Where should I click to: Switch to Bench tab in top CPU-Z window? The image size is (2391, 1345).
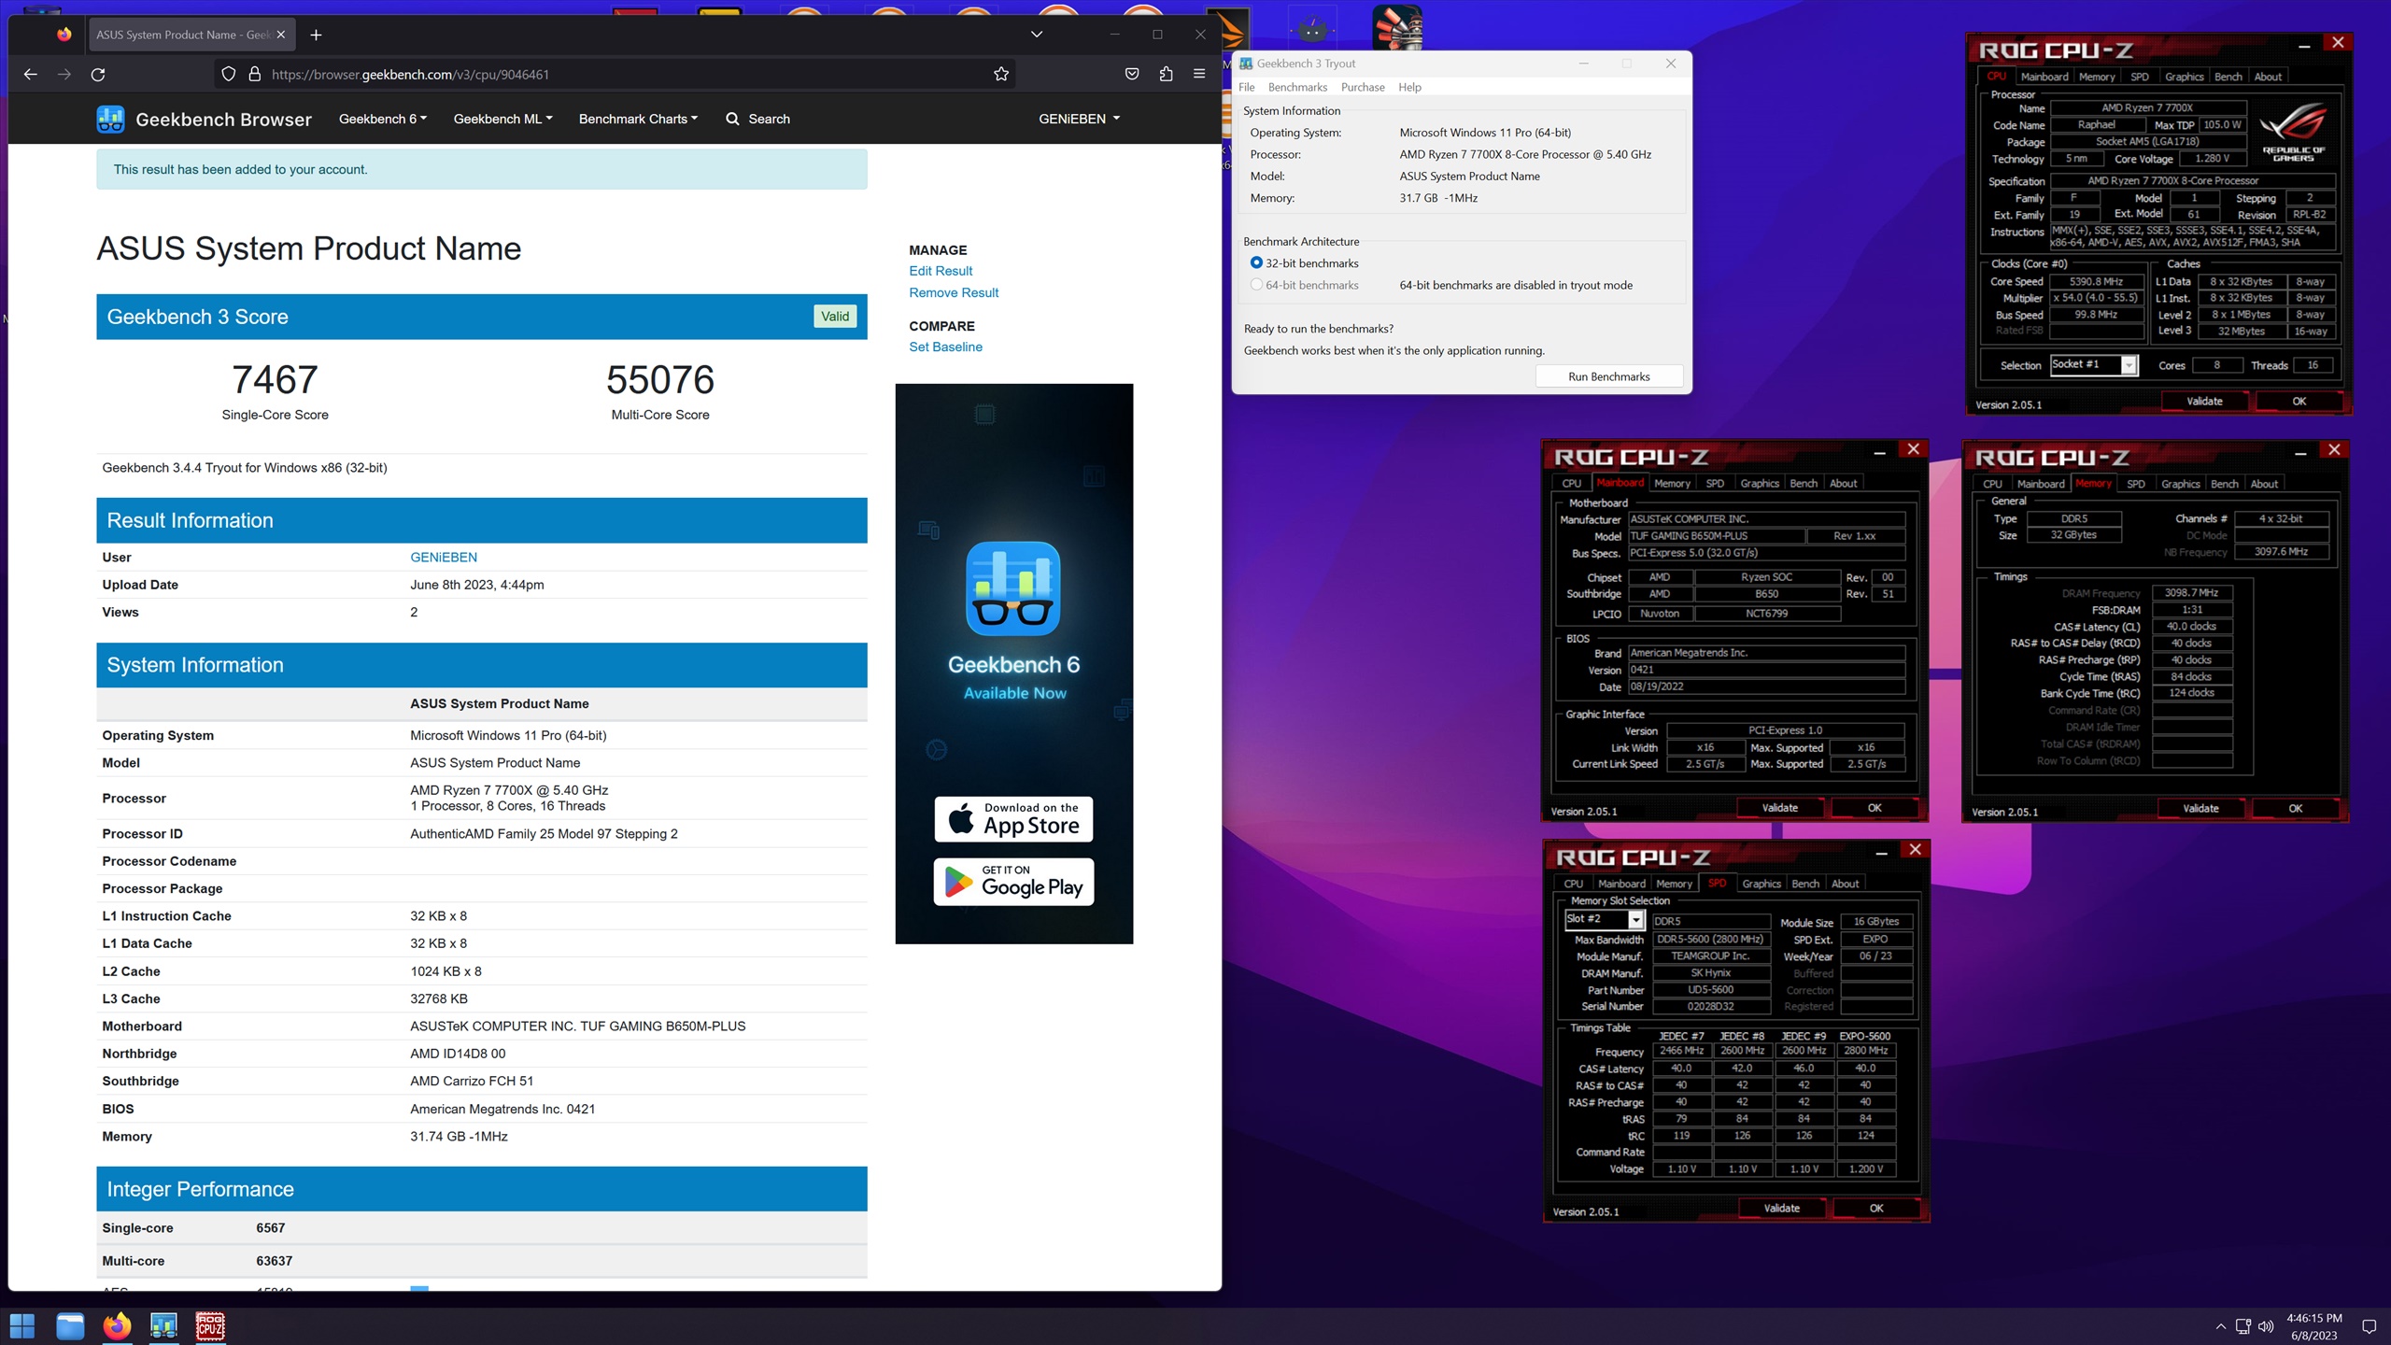click(x=2228, y=77)
